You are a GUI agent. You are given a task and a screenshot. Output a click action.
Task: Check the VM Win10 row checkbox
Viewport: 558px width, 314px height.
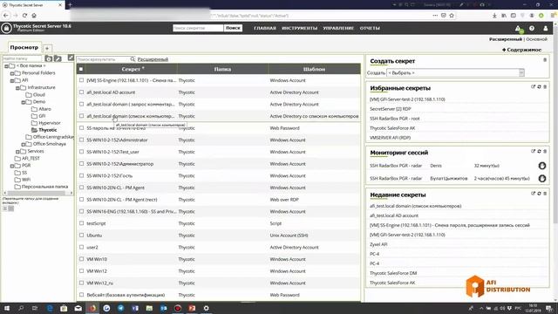point(81,259)
